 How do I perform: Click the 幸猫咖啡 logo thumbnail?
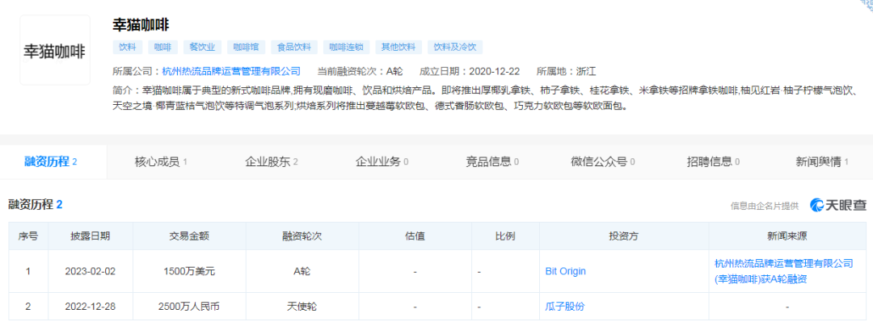click(55, 50)
